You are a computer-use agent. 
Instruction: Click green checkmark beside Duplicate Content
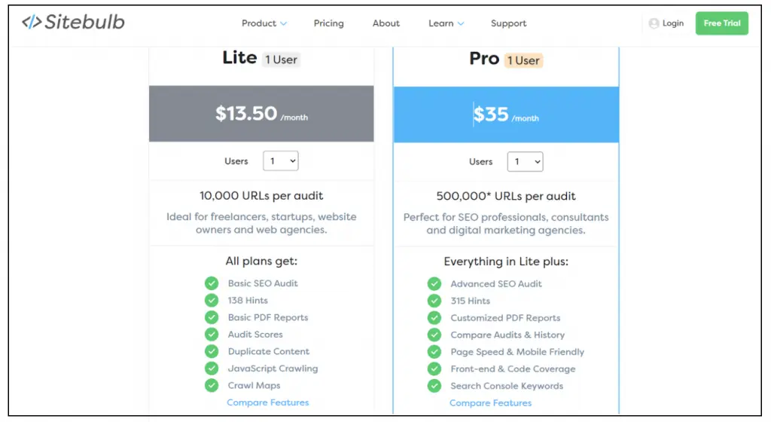pyautogui.click(x=212, y=351)
